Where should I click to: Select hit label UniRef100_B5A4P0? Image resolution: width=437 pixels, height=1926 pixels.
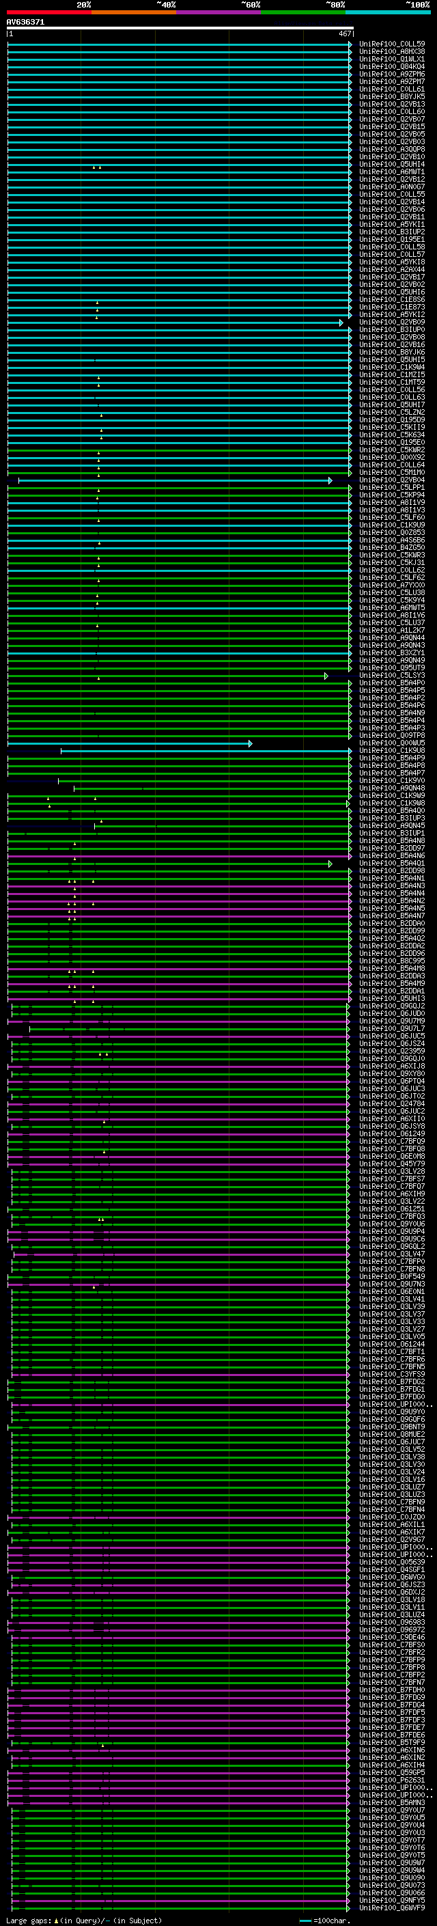click(x=392, y=683)
